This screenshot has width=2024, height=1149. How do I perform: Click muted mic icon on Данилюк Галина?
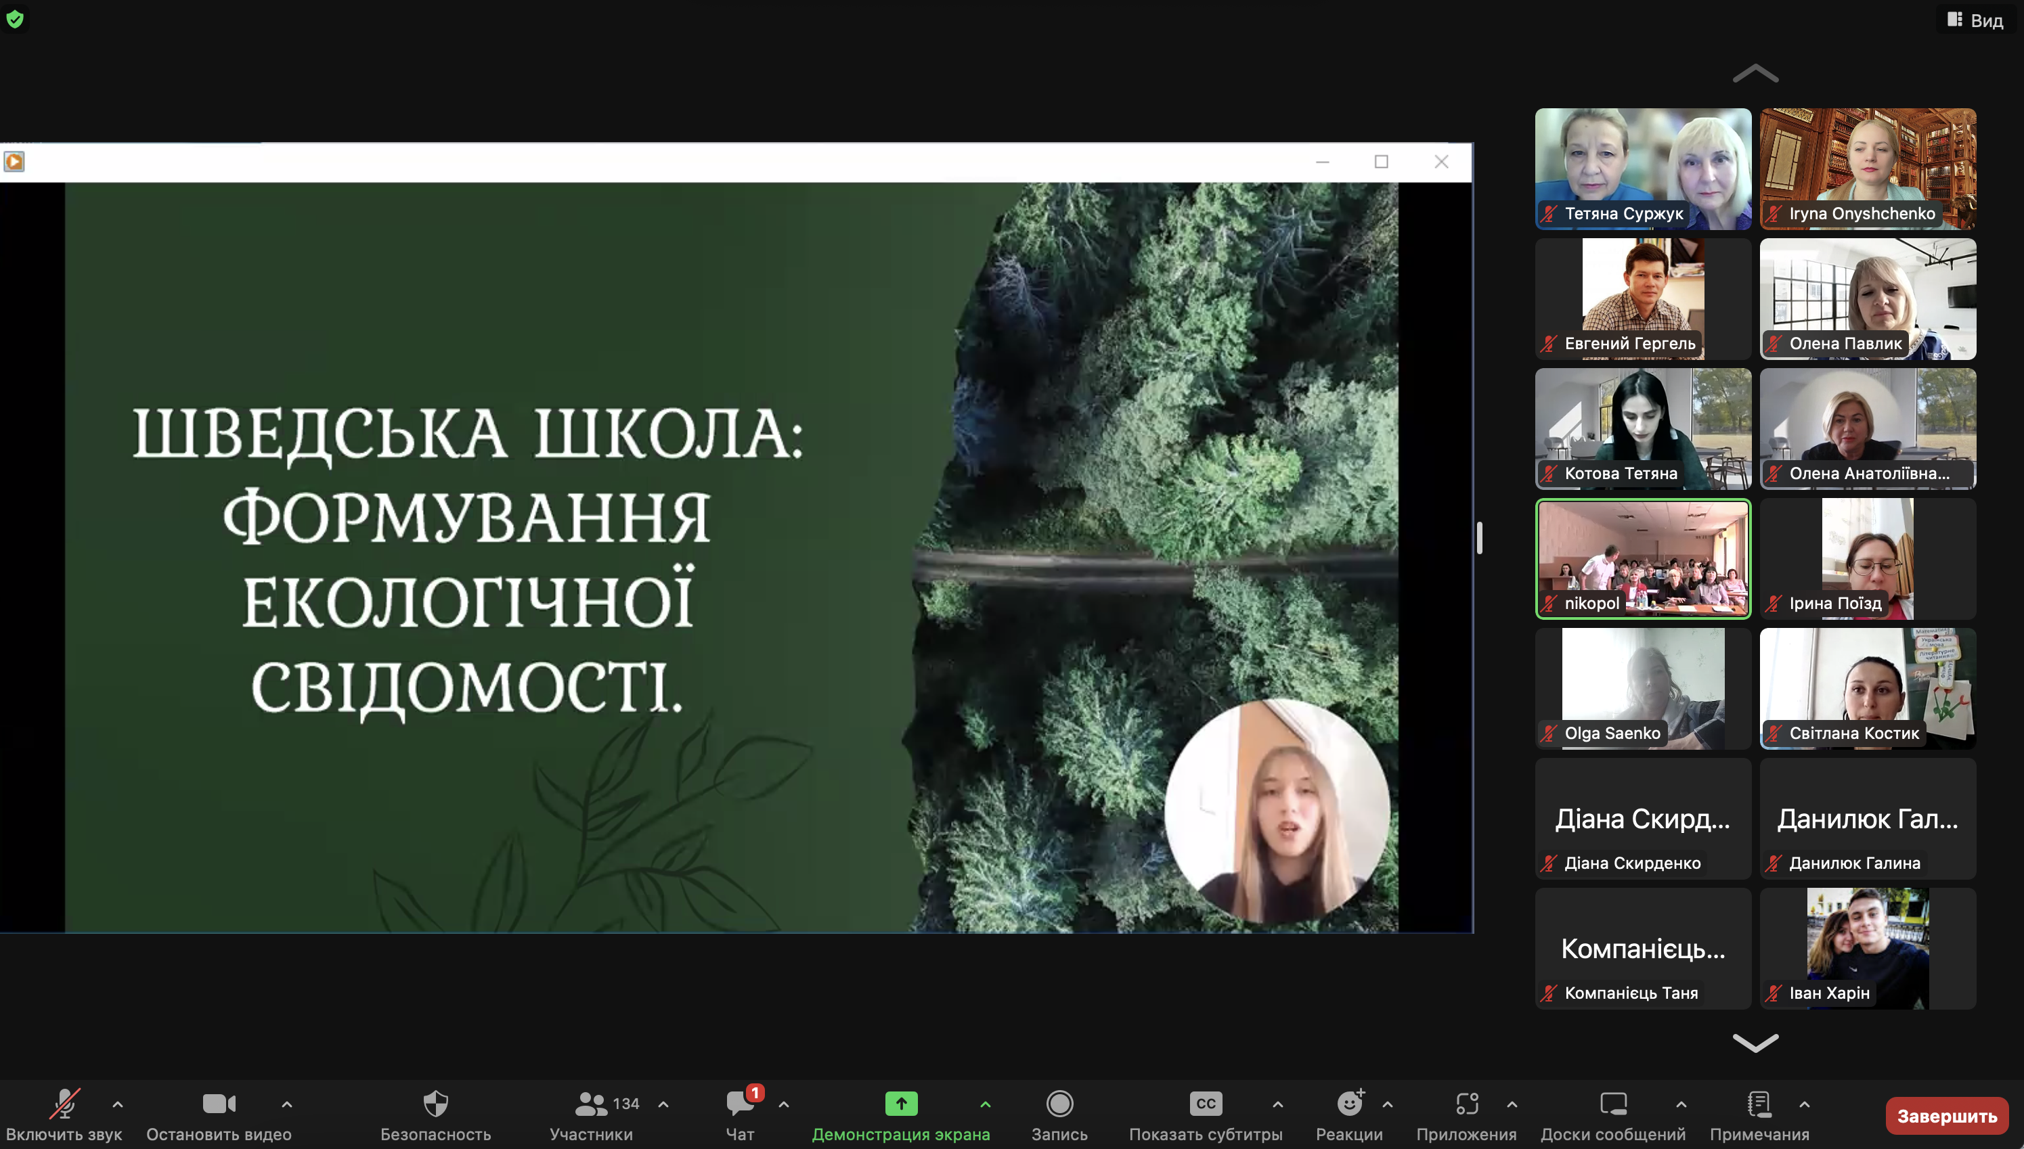point(1774,863)
